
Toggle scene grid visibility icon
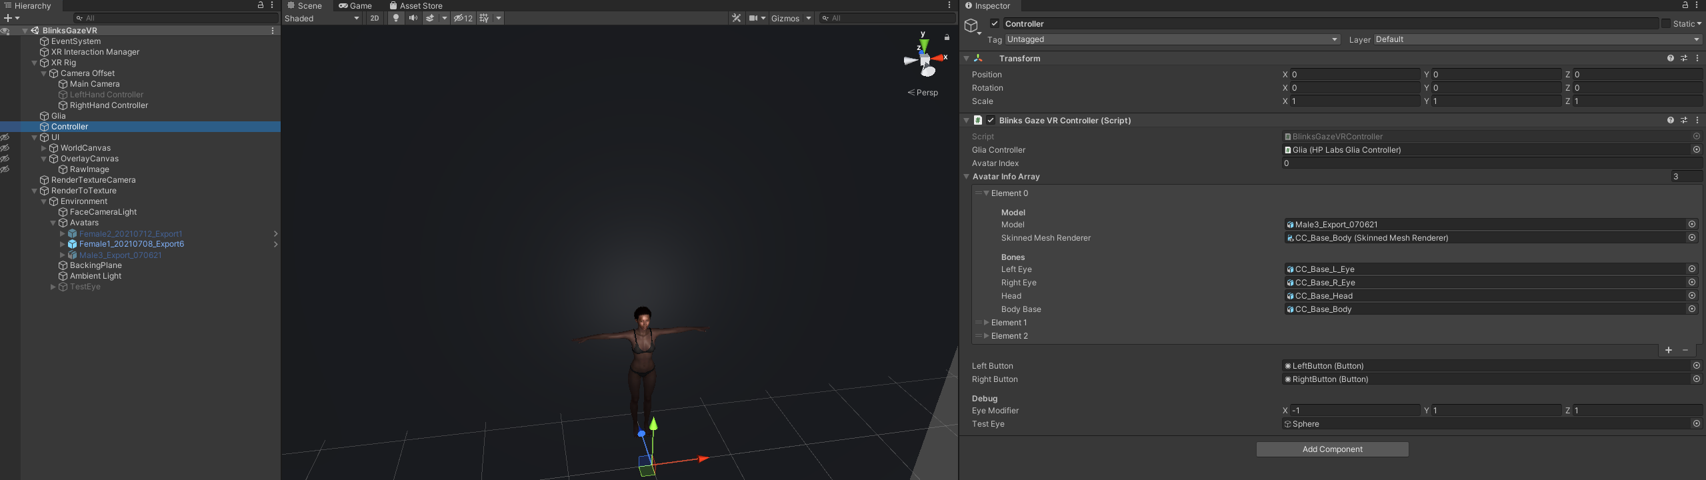coord(485,18)
